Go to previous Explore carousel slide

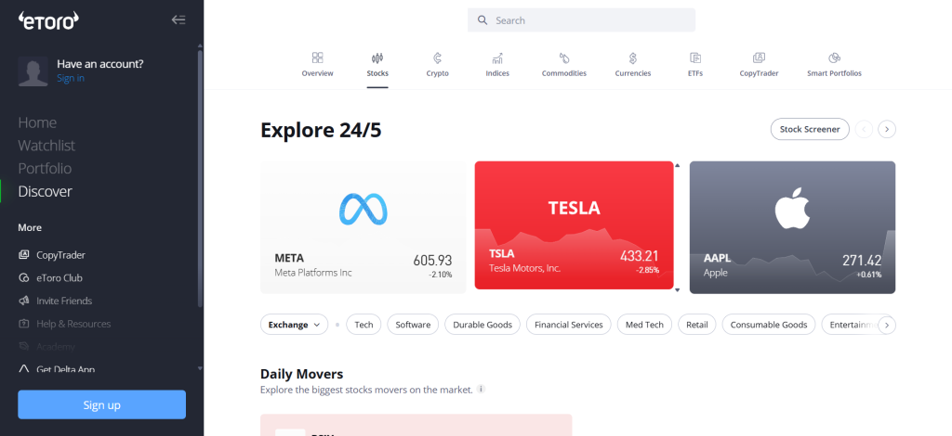tap(864, 129)
